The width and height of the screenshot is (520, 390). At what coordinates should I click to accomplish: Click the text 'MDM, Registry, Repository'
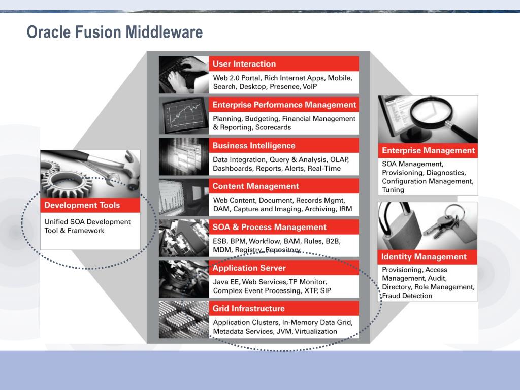(x=256, y=250)
